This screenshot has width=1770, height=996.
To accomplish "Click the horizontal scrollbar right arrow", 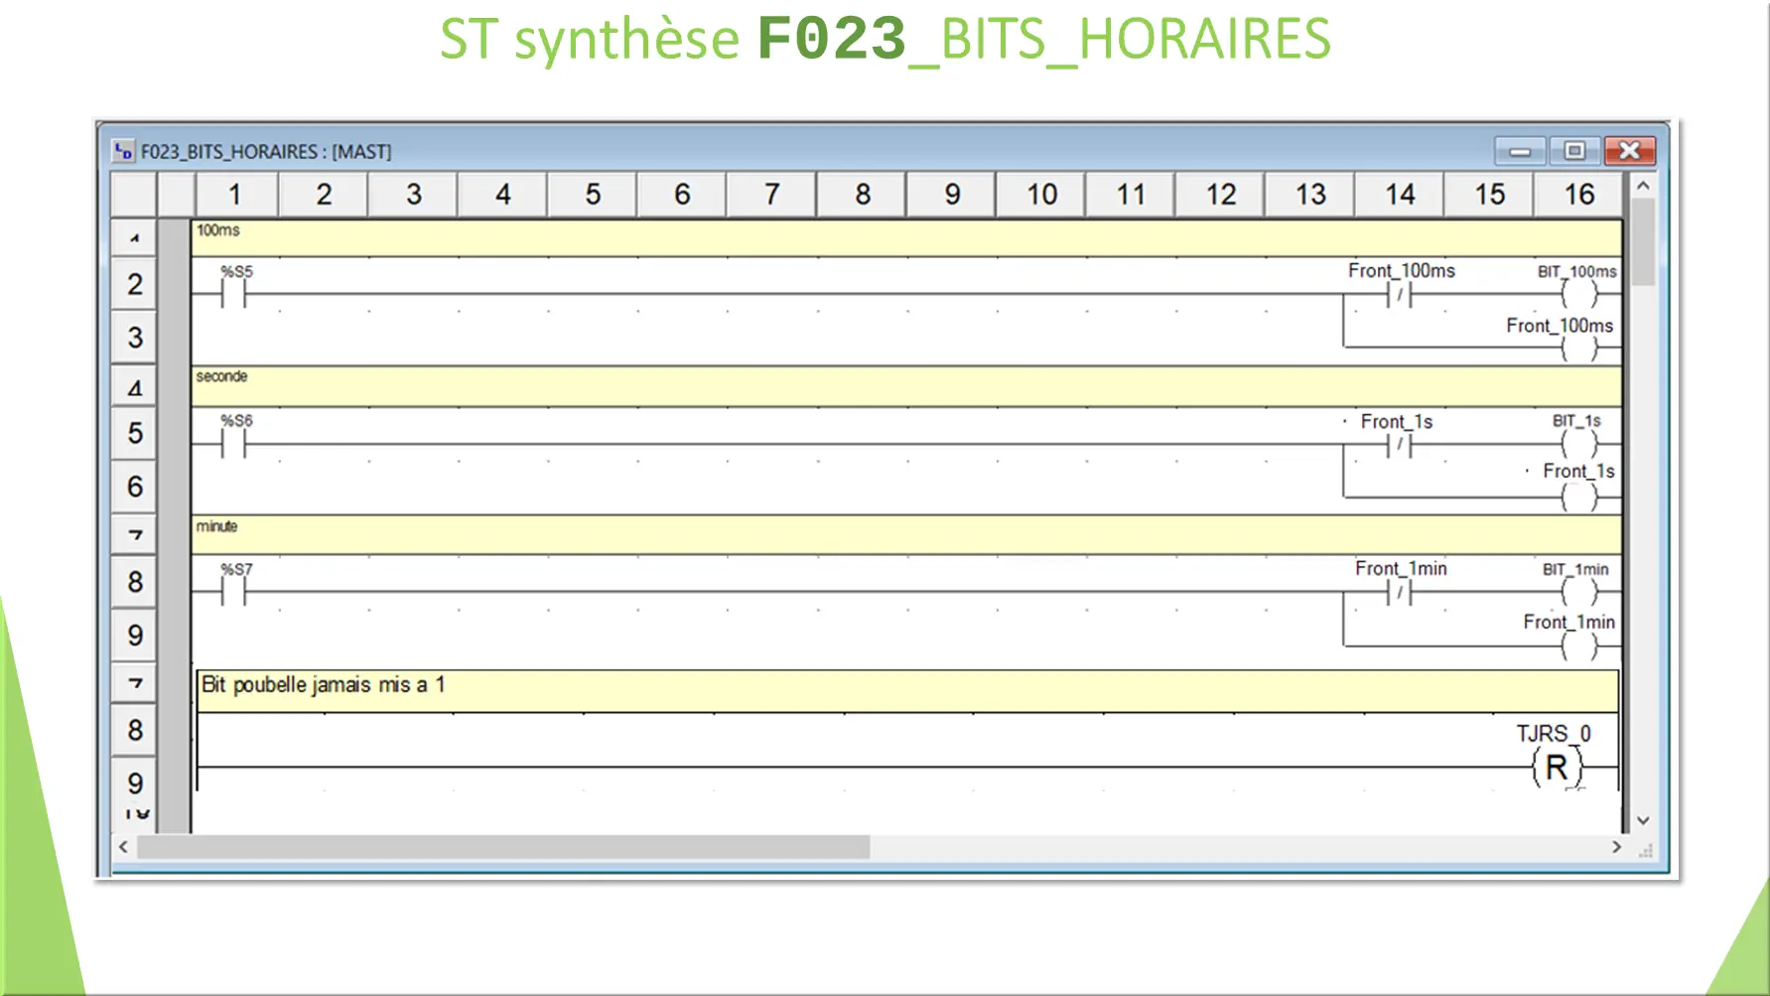I will 1618,847.
